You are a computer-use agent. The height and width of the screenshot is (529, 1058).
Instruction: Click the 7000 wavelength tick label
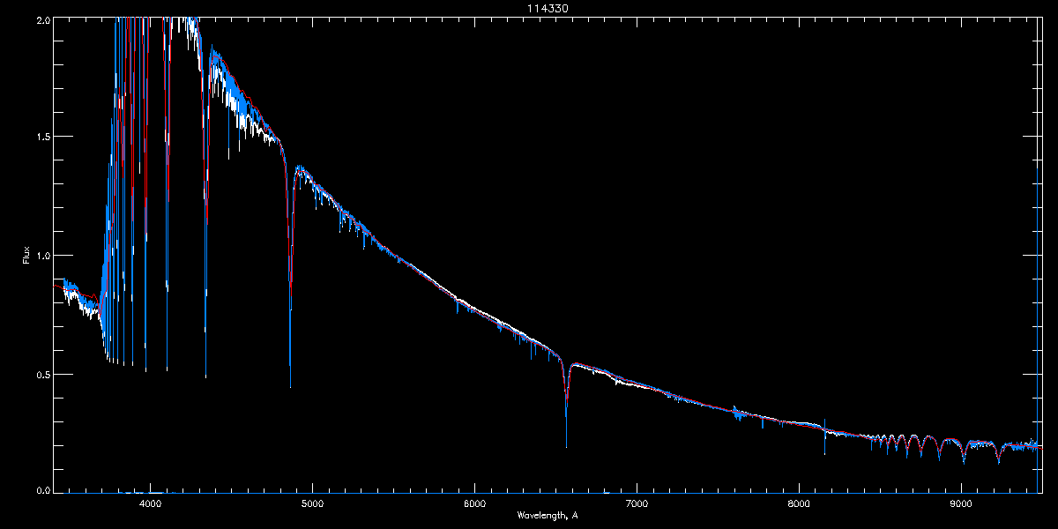pos(637,504)
